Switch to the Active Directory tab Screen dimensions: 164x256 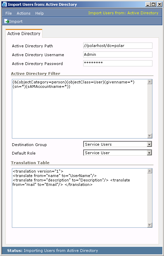coord(24,33)
